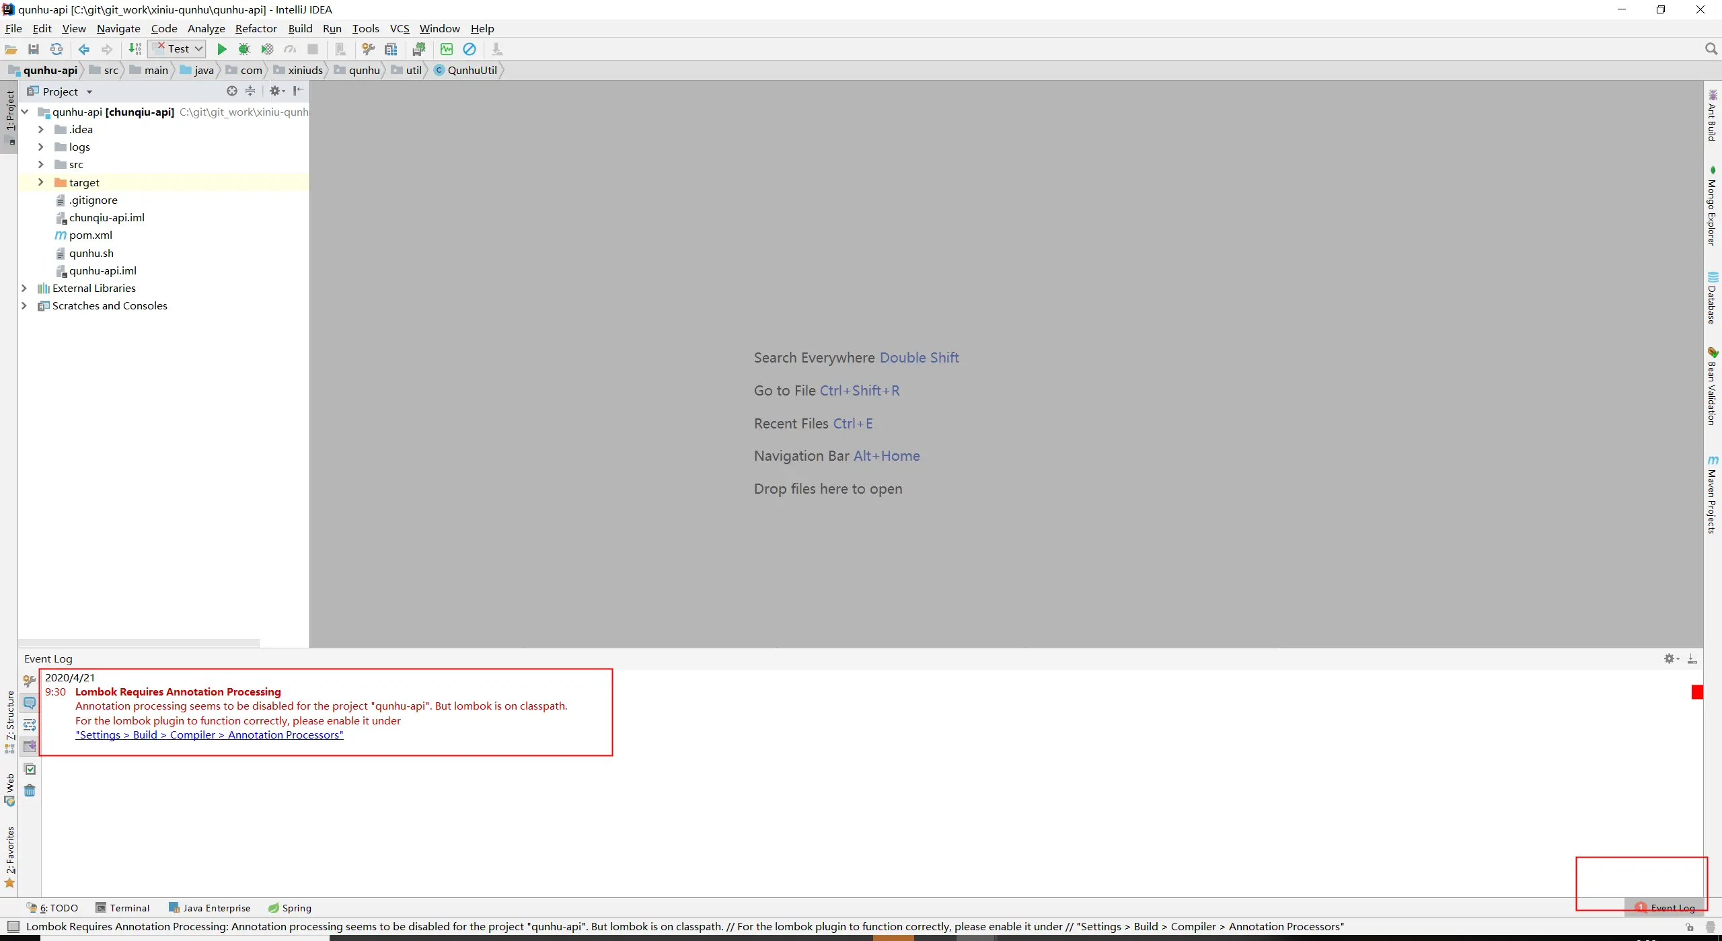Toggle scroll-to-end icon in Event Log
The width and height of the screenshot is (1722, 941).
coord(30,747)
